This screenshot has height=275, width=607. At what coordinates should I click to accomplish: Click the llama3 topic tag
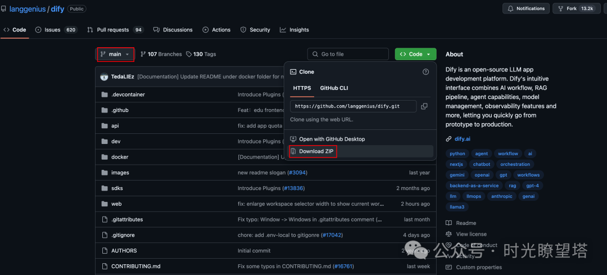click(x=457, y=207)
